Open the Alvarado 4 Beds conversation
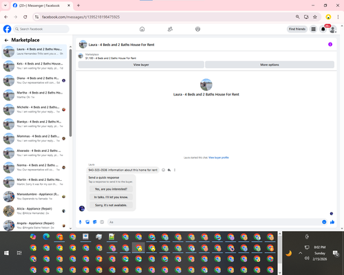The image size is (344, 275). tap(34, 153)
